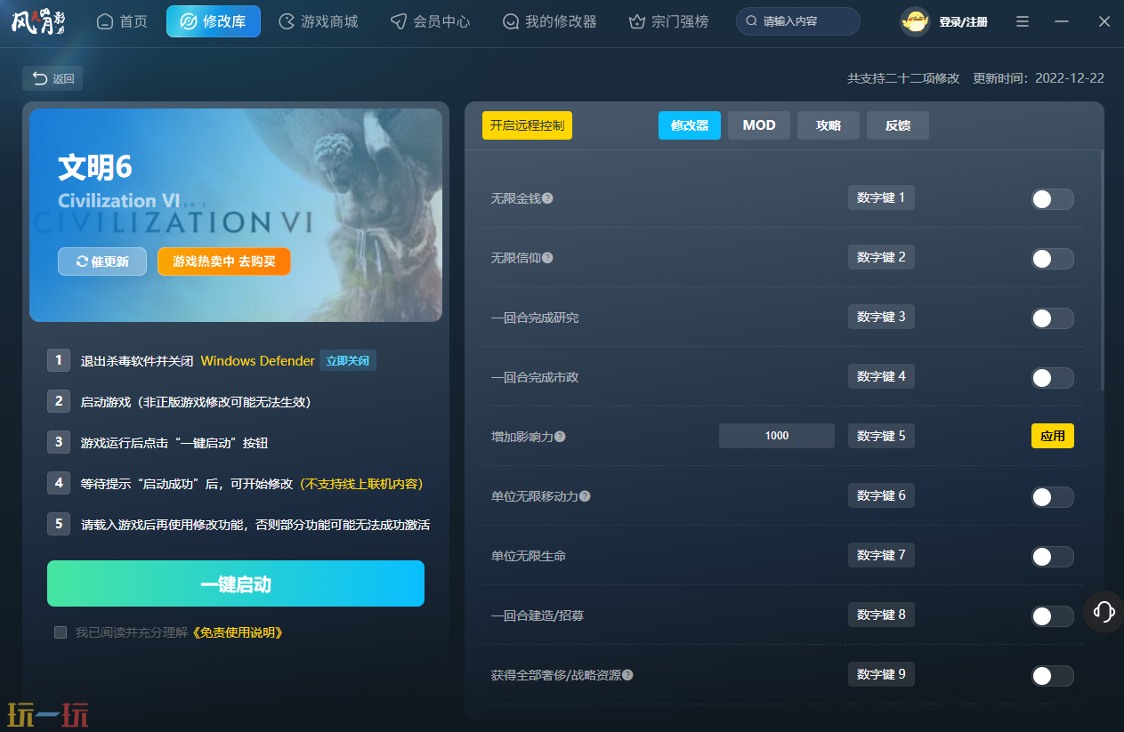This screenshot has height=732, width=1124.
Task: Click the 一回合完成研究 label text
Action: point(535,318)
